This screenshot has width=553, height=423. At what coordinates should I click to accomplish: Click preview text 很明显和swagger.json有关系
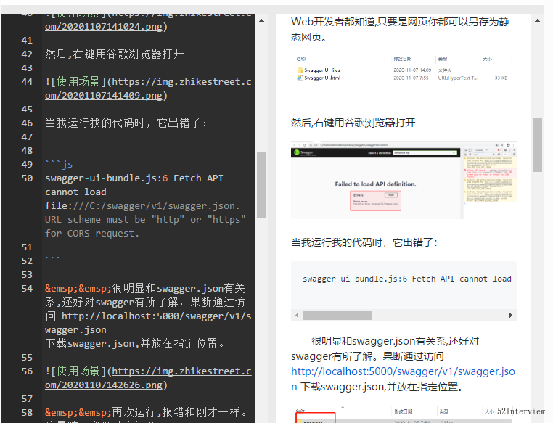(395, 341)
